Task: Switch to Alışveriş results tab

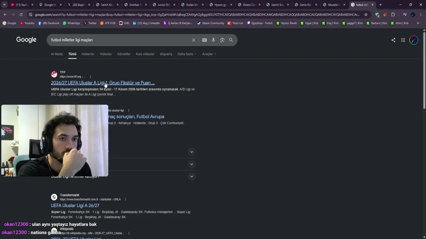Action: [166, 54]
